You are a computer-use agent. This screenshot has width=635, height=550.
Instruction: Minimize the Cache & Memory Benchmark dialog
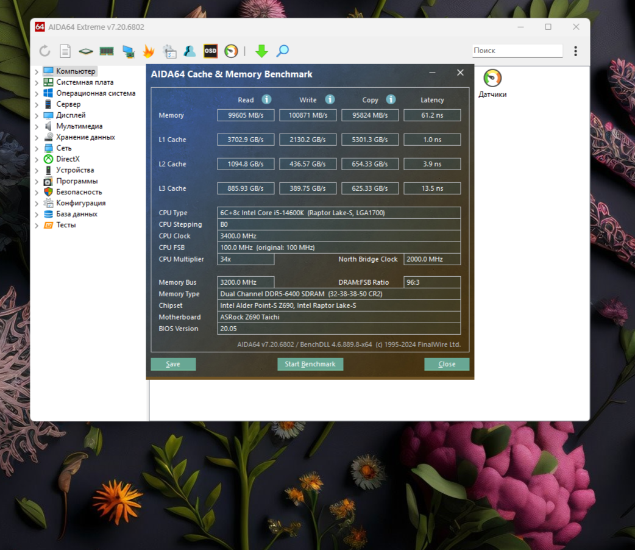click(x=433, y=73)
